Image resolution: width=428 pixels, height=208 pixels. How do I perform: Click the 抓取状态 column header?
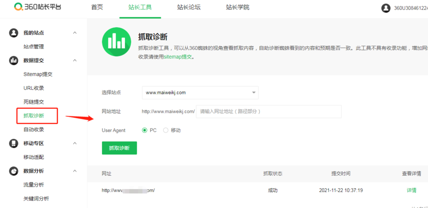pyautogui.click(x=273, y=174)
